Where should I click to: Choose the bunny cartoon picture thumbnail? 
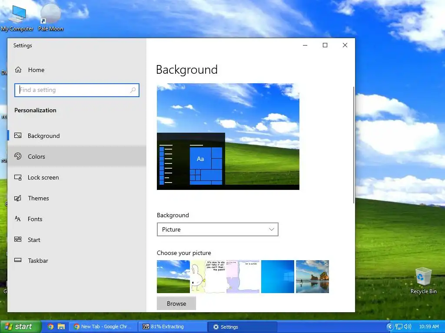pos(208,276)
